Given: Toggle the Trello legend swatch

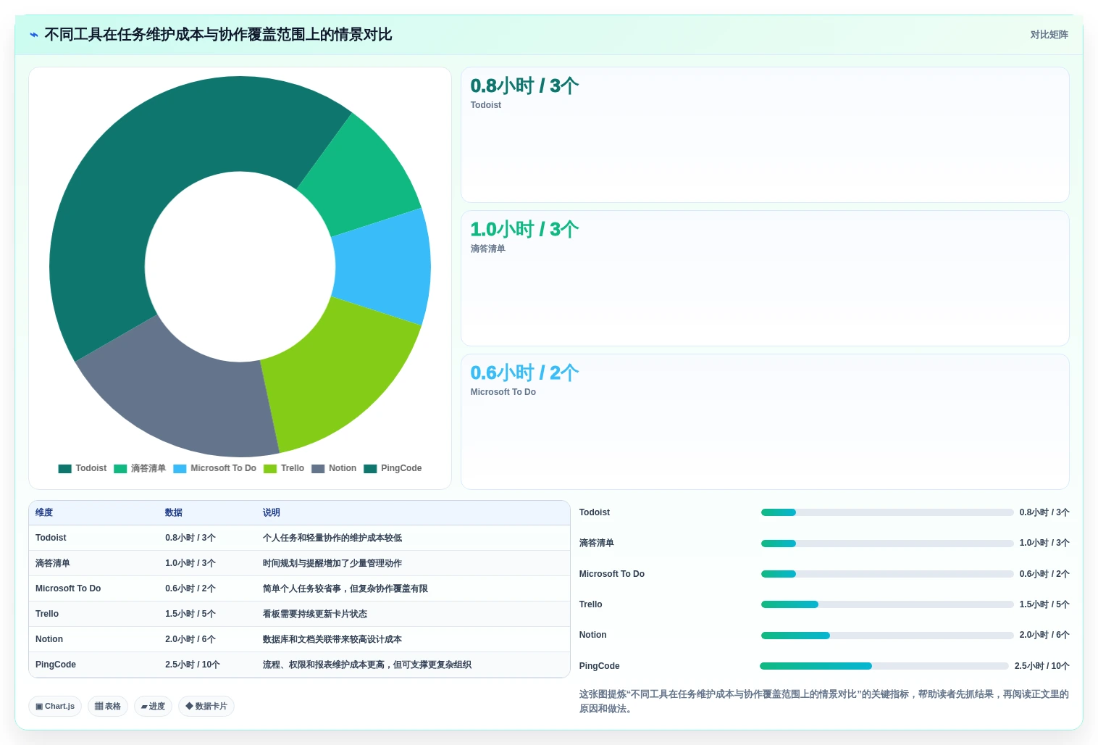Looking at the screenshot, I should [270, 468].
